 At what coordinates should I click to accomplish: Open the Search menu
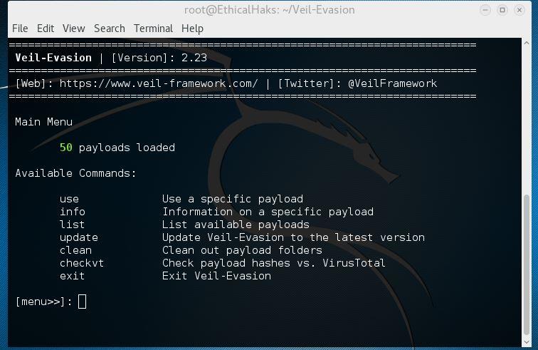[109, 29]
